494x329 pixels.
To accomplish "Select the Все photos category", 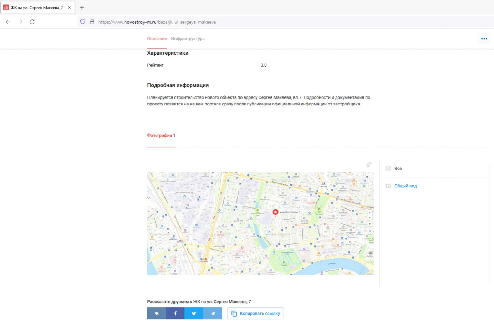I will (x=398, y=168).
